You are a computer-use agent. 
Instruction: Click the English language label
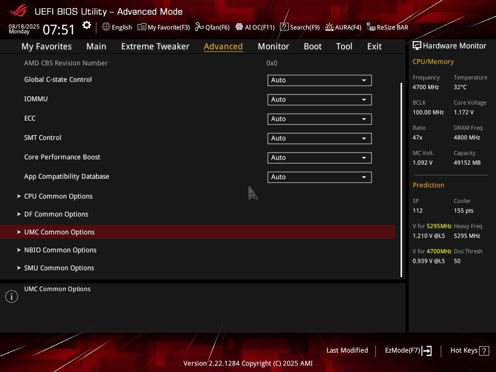[122, 28]
